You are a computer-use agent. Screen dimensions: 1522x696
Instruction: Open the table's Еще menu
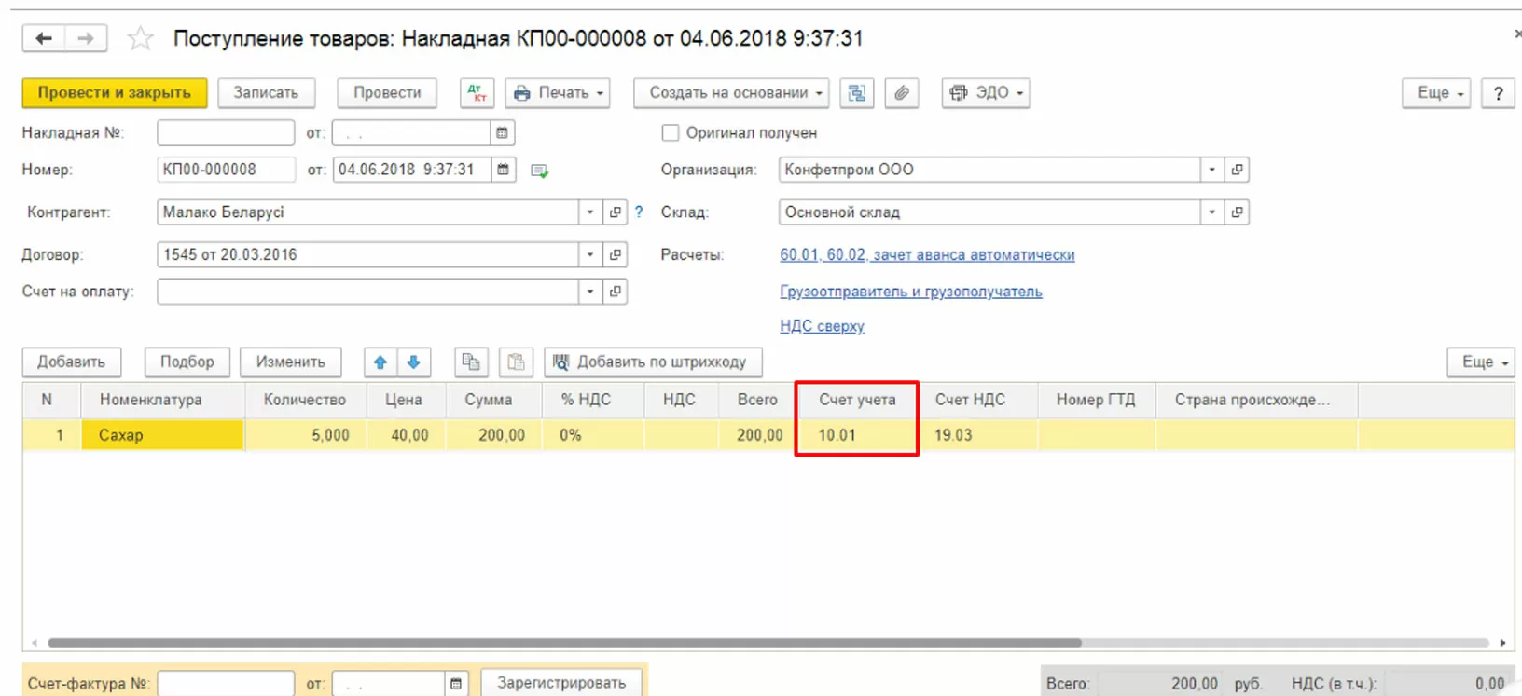coord(1481,362)
